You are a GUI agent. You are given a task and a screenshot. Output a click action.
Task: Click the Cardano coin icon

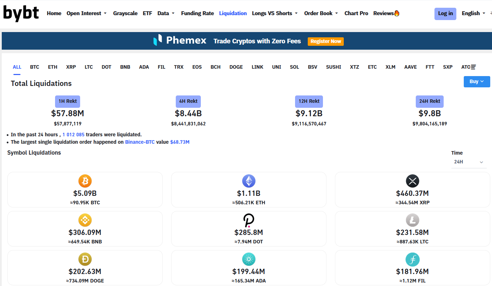[249, 259]
